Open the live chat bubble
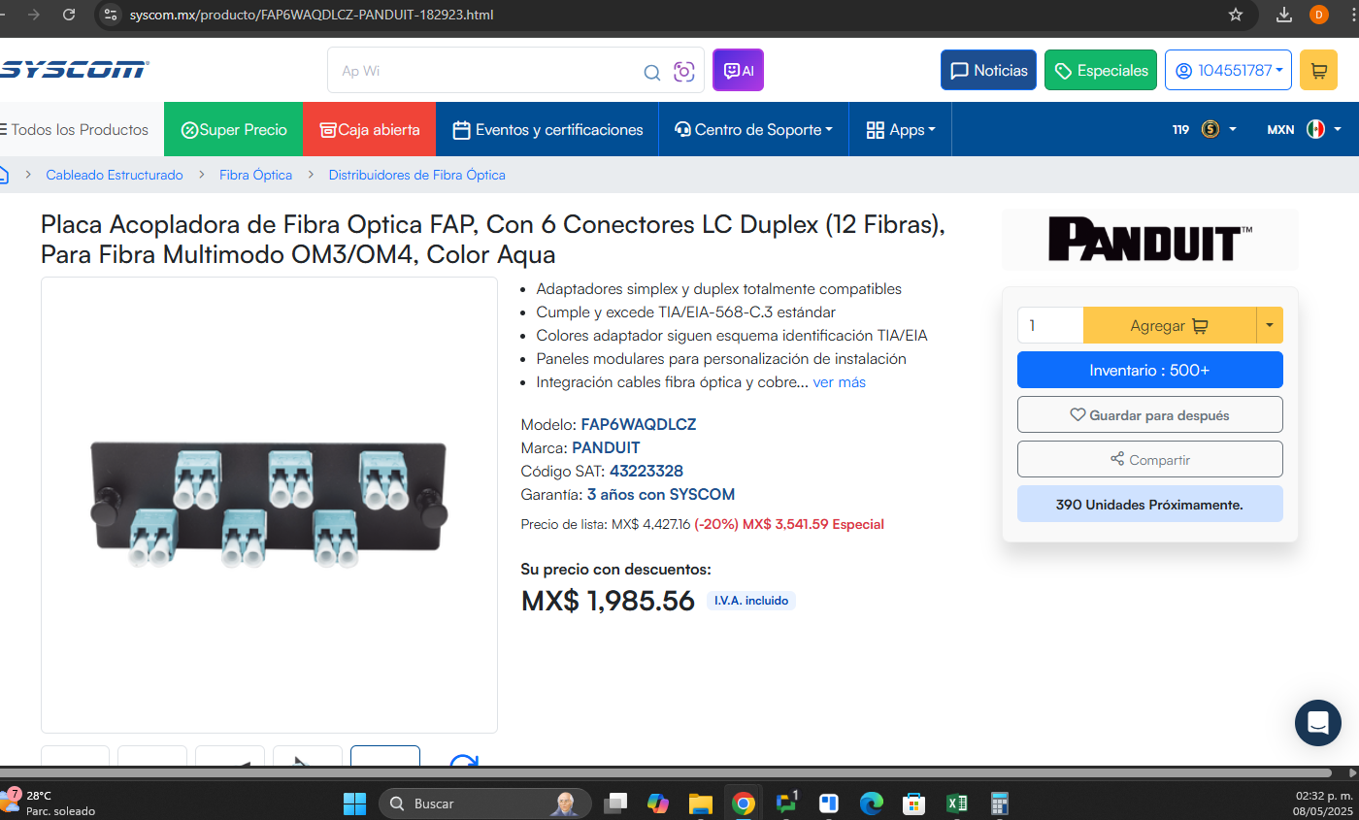This screenshot has width=1359, height=820. tap(1318, 723)
